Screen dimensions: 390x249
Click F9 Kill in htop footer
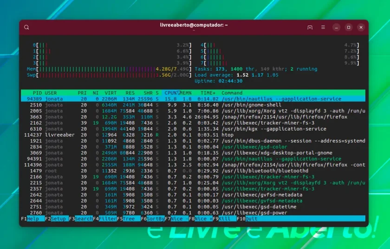(x=225, y=219)
